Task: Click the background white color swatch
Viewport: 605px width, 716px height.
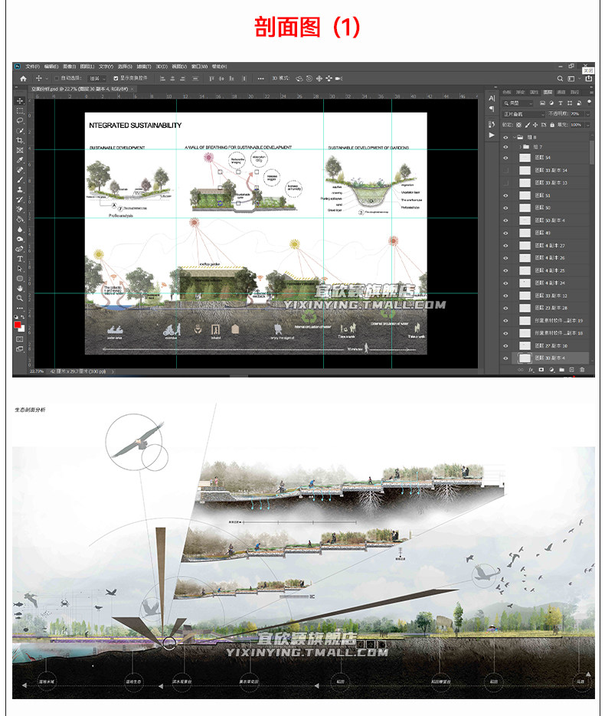Action: 22,329
